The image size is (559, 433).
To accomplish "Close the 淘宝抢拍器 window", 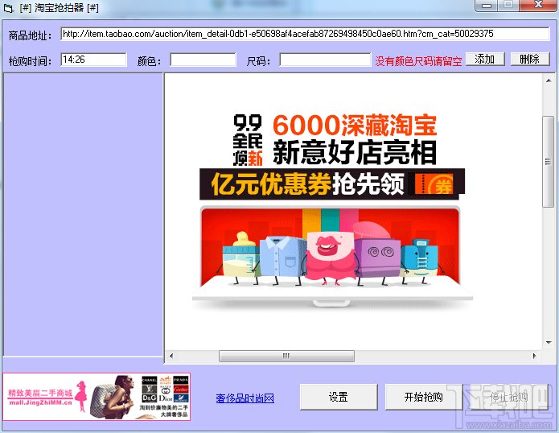I will (x=538, y=6).
